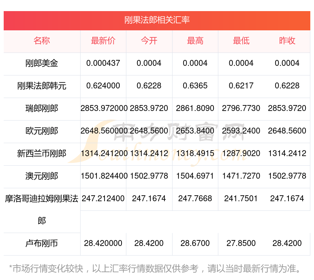Viewport: 314px width, 280px height.
Task: Select the 最低 column header
Action: click(241, 41)
